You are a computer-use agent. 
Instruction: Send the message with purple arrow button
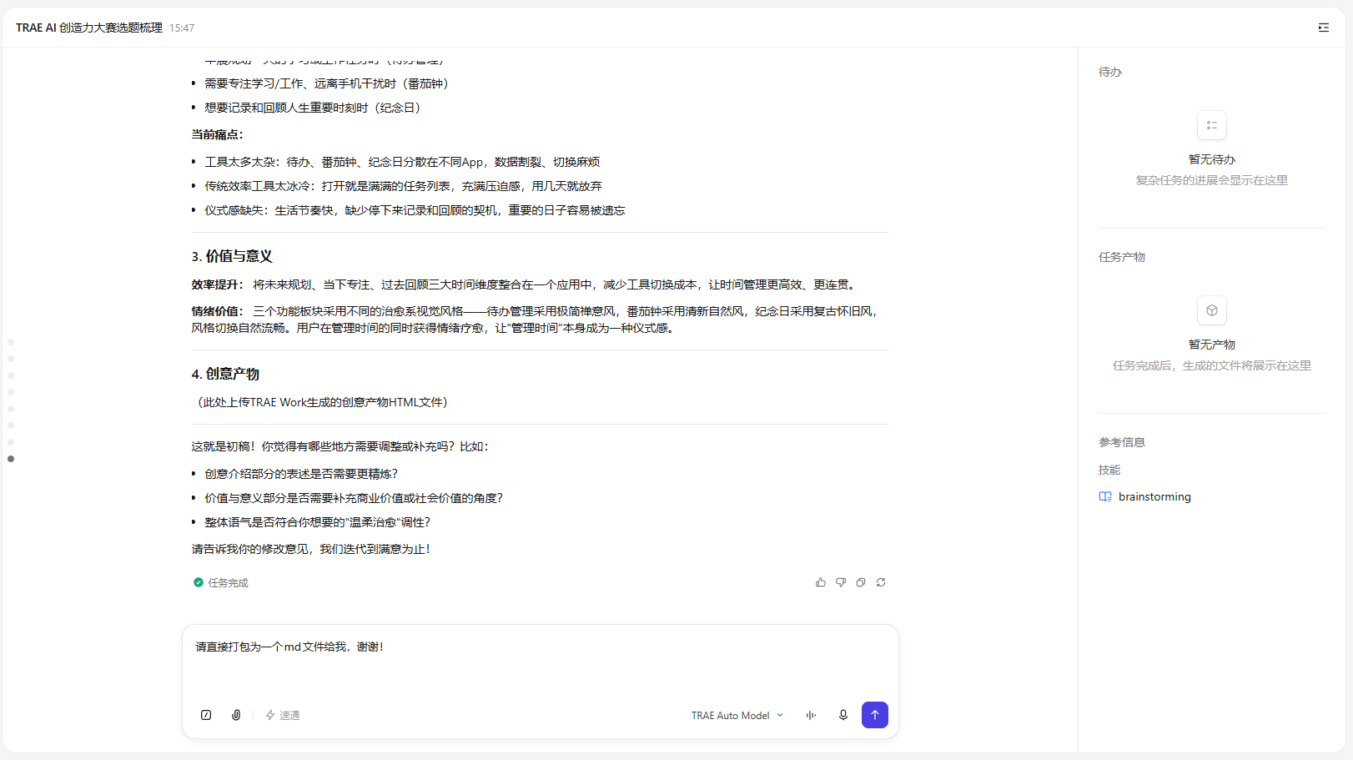tap(875, 715)
